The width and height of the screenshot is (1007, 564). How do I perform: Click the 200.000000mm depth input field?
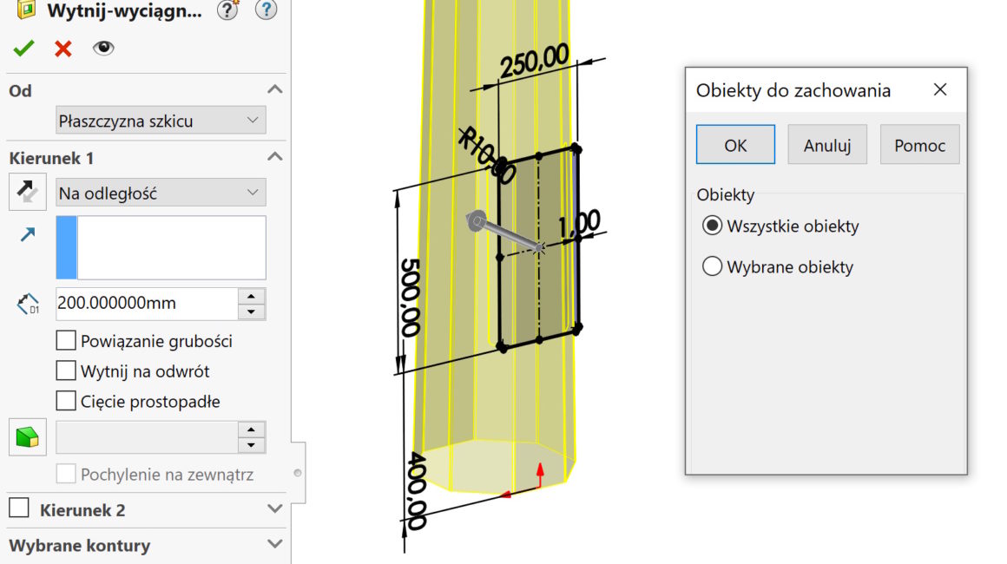coord(146,304)
